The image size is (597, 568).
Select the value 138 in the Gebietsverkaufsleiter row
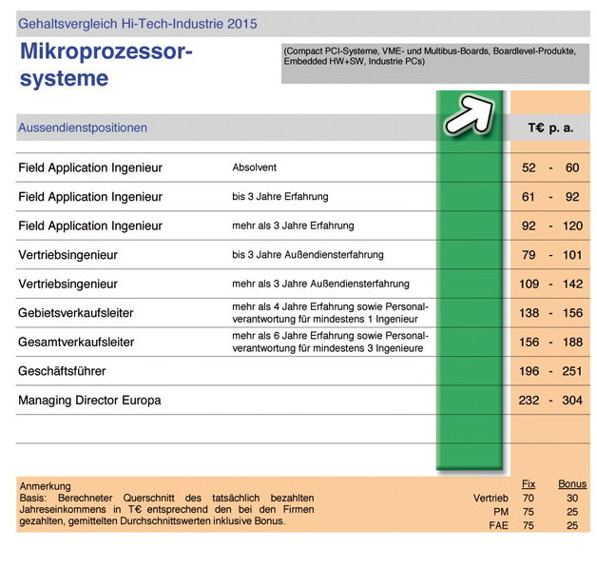point(530,313)
